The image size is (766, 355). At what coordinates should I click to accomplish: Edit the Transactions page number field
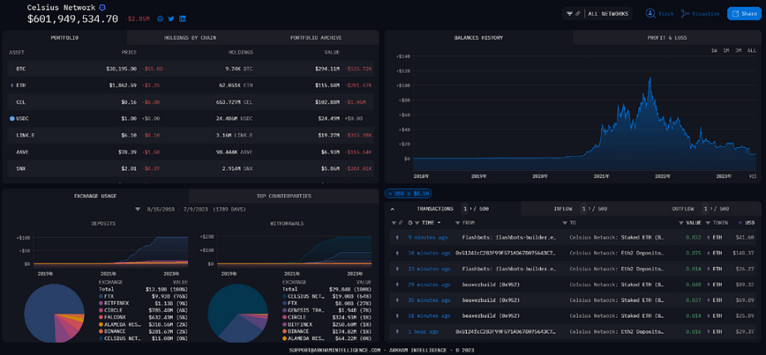pos(464,209)
